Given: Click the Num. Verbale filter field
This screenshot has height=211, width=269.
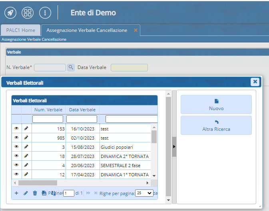Looking at the screenshot, I should (x=48, y=119).
